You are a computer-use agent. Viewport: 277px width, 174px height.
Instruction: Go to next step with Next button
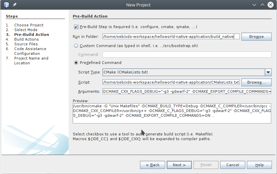pyautogui.click(x=179, y=165)
